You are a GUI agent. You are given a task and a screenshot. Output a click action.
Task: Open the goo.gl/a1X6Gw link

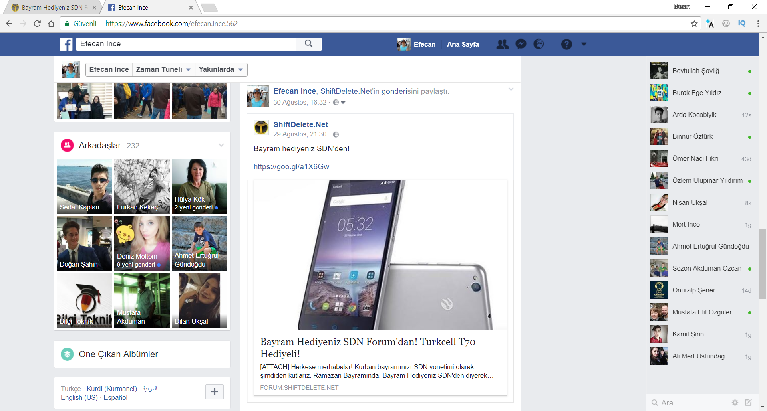[x=291, y=166]
